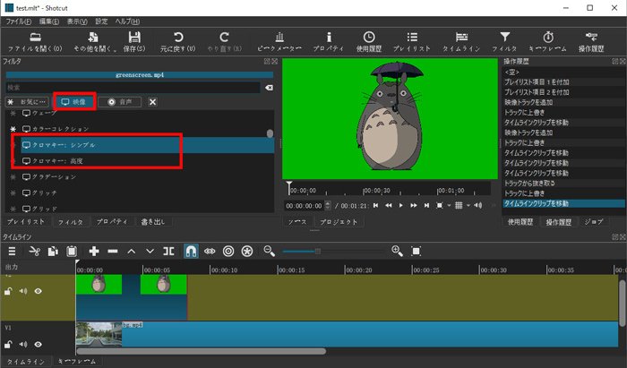This screenshot has width=627, height=368.
Task: Open the 表示 menu
Action: 77,21
